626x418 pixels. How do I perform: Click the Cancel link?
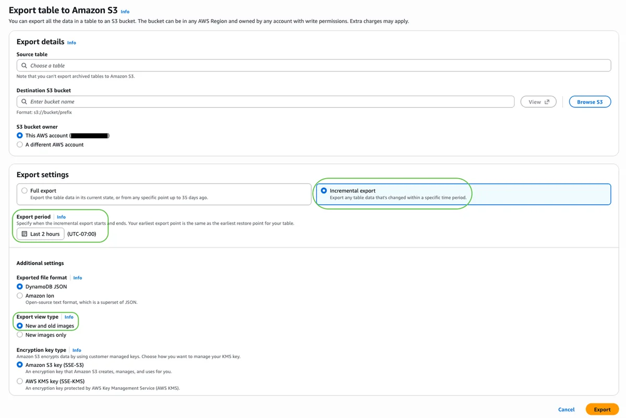[x=566, y=409]
